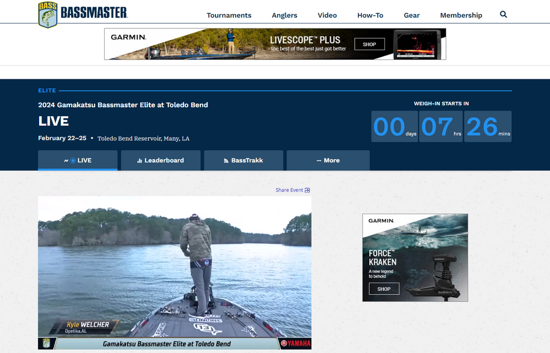Click the Share Event arrow icon
Image resolution: width=550 pixels, height=353 pixels.
307,190
